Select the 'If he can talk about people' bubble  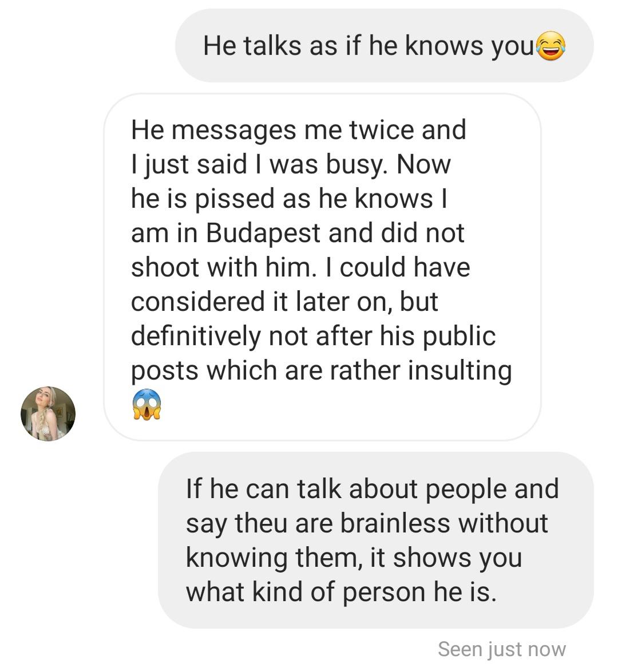tap(376, 540)
